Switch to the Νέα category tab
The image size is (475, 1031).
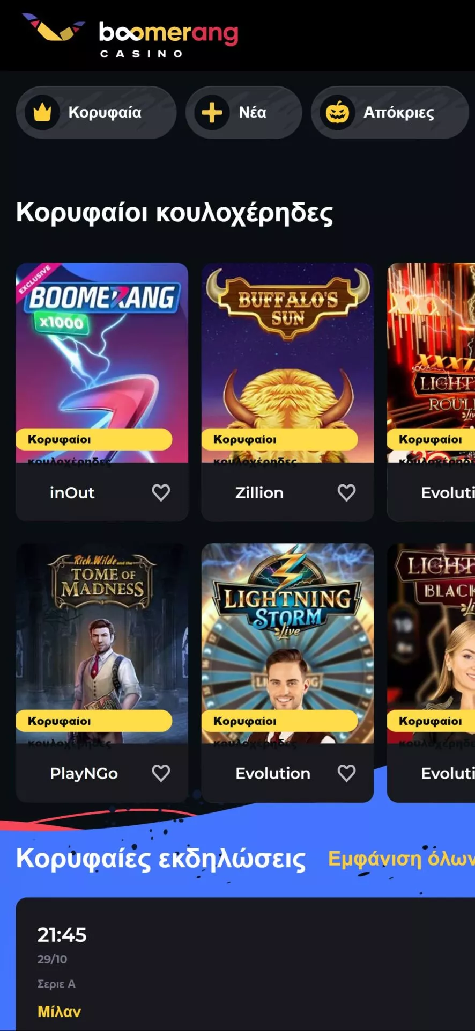click(243, 113)
